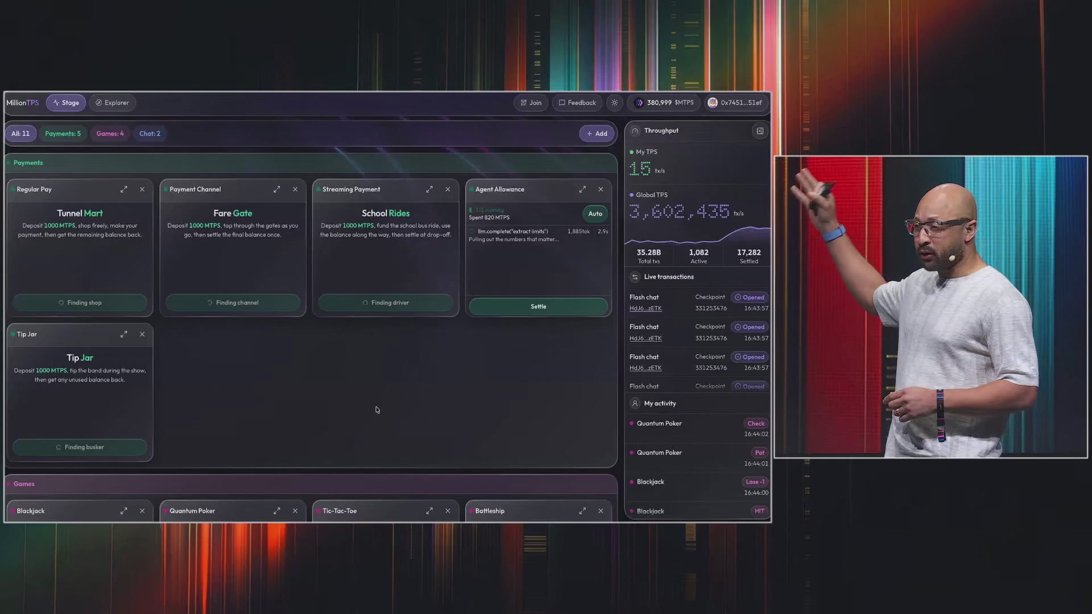Click the Global TPS chart
Image resolution: width=1092 pixels, height=614 pixels.
click(698, 234)
